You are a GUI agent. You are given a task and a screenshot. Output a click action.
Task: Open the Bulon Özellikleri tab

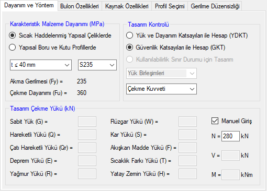(x=80, y=6)
